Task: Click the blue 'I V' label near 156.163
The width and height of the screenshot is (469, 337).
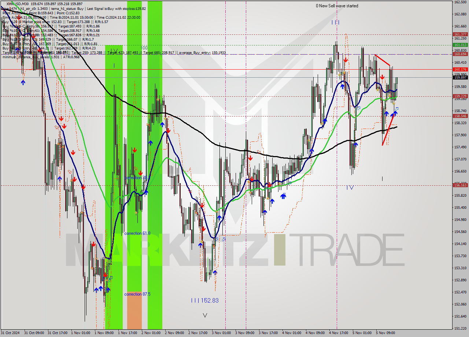Action: point(350,188)
